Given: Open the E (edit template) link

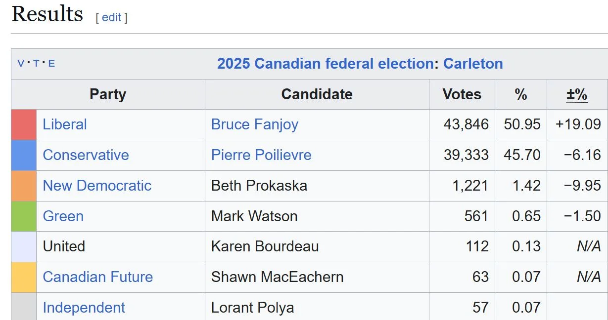Looking at the screenshot, I should click(x=51, y=64).
